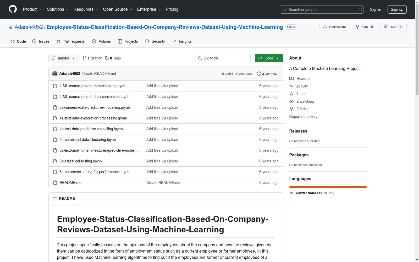This screenshot has width=419, height=262.
Task: Focus the Go to file input
Action: [x=223, y=58]
